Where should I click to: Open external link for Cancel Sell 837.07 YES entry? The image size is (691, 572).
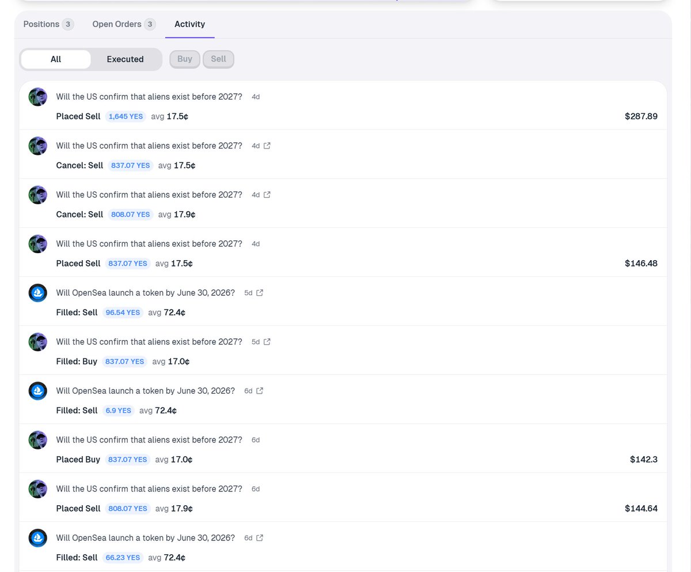(x=267, y=146)
